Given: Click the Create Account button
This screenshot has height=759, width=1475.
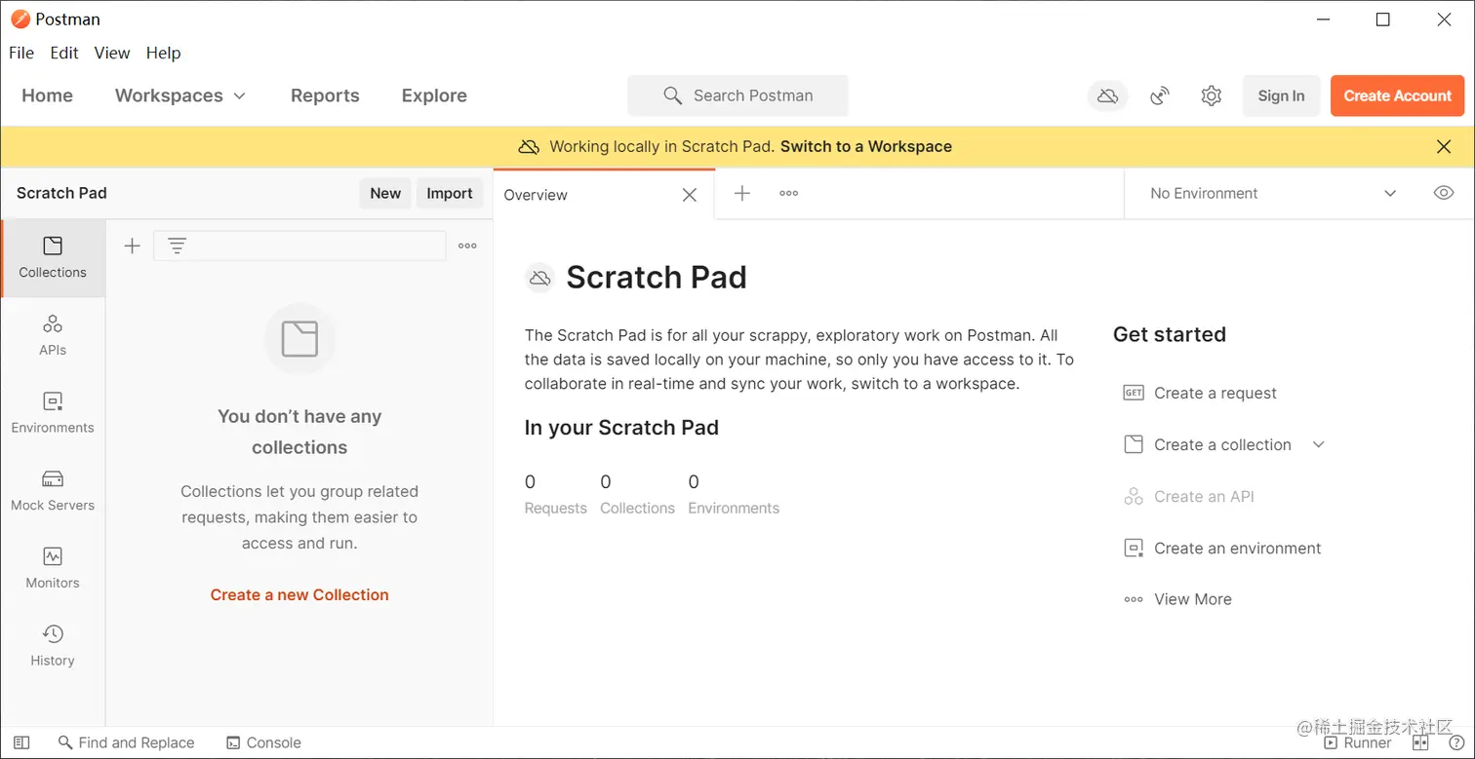Looking at the screenshot, I should point(1397,95).
